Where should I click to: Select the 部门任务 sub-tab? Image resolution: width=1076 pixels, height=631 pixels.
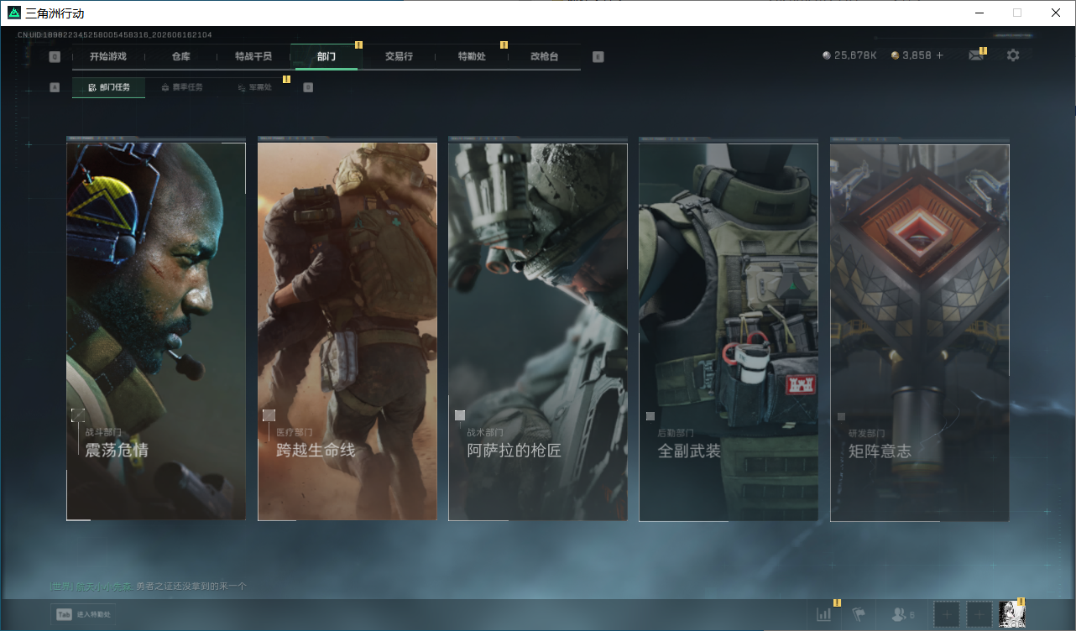pyautogui.click(x=108, y=87)
